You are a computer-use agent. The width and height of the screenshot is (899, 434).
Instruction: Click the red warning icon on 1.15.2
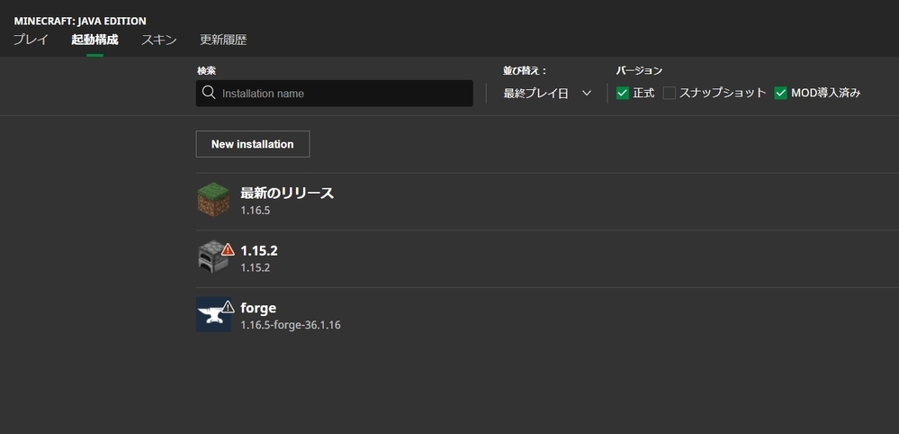228,249
